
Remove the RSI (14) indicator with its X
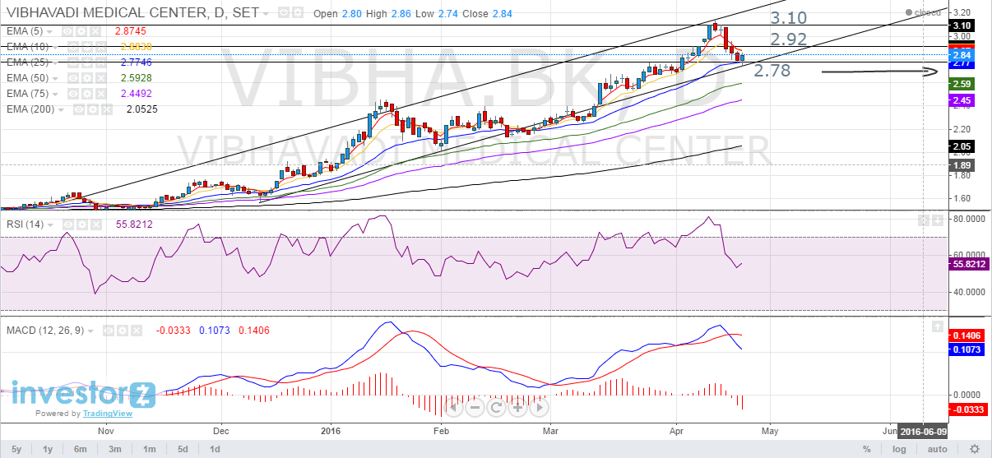coord(96,224)
